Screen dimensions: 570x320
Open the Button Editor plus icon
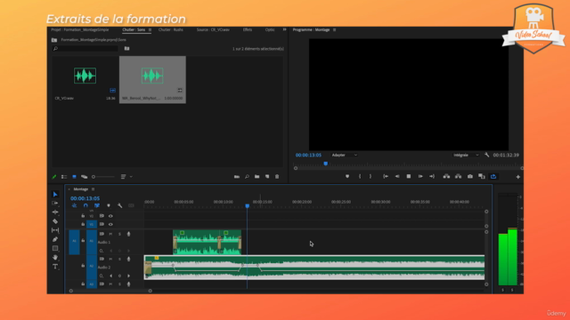pyautogui.click(x=518, y=177)
